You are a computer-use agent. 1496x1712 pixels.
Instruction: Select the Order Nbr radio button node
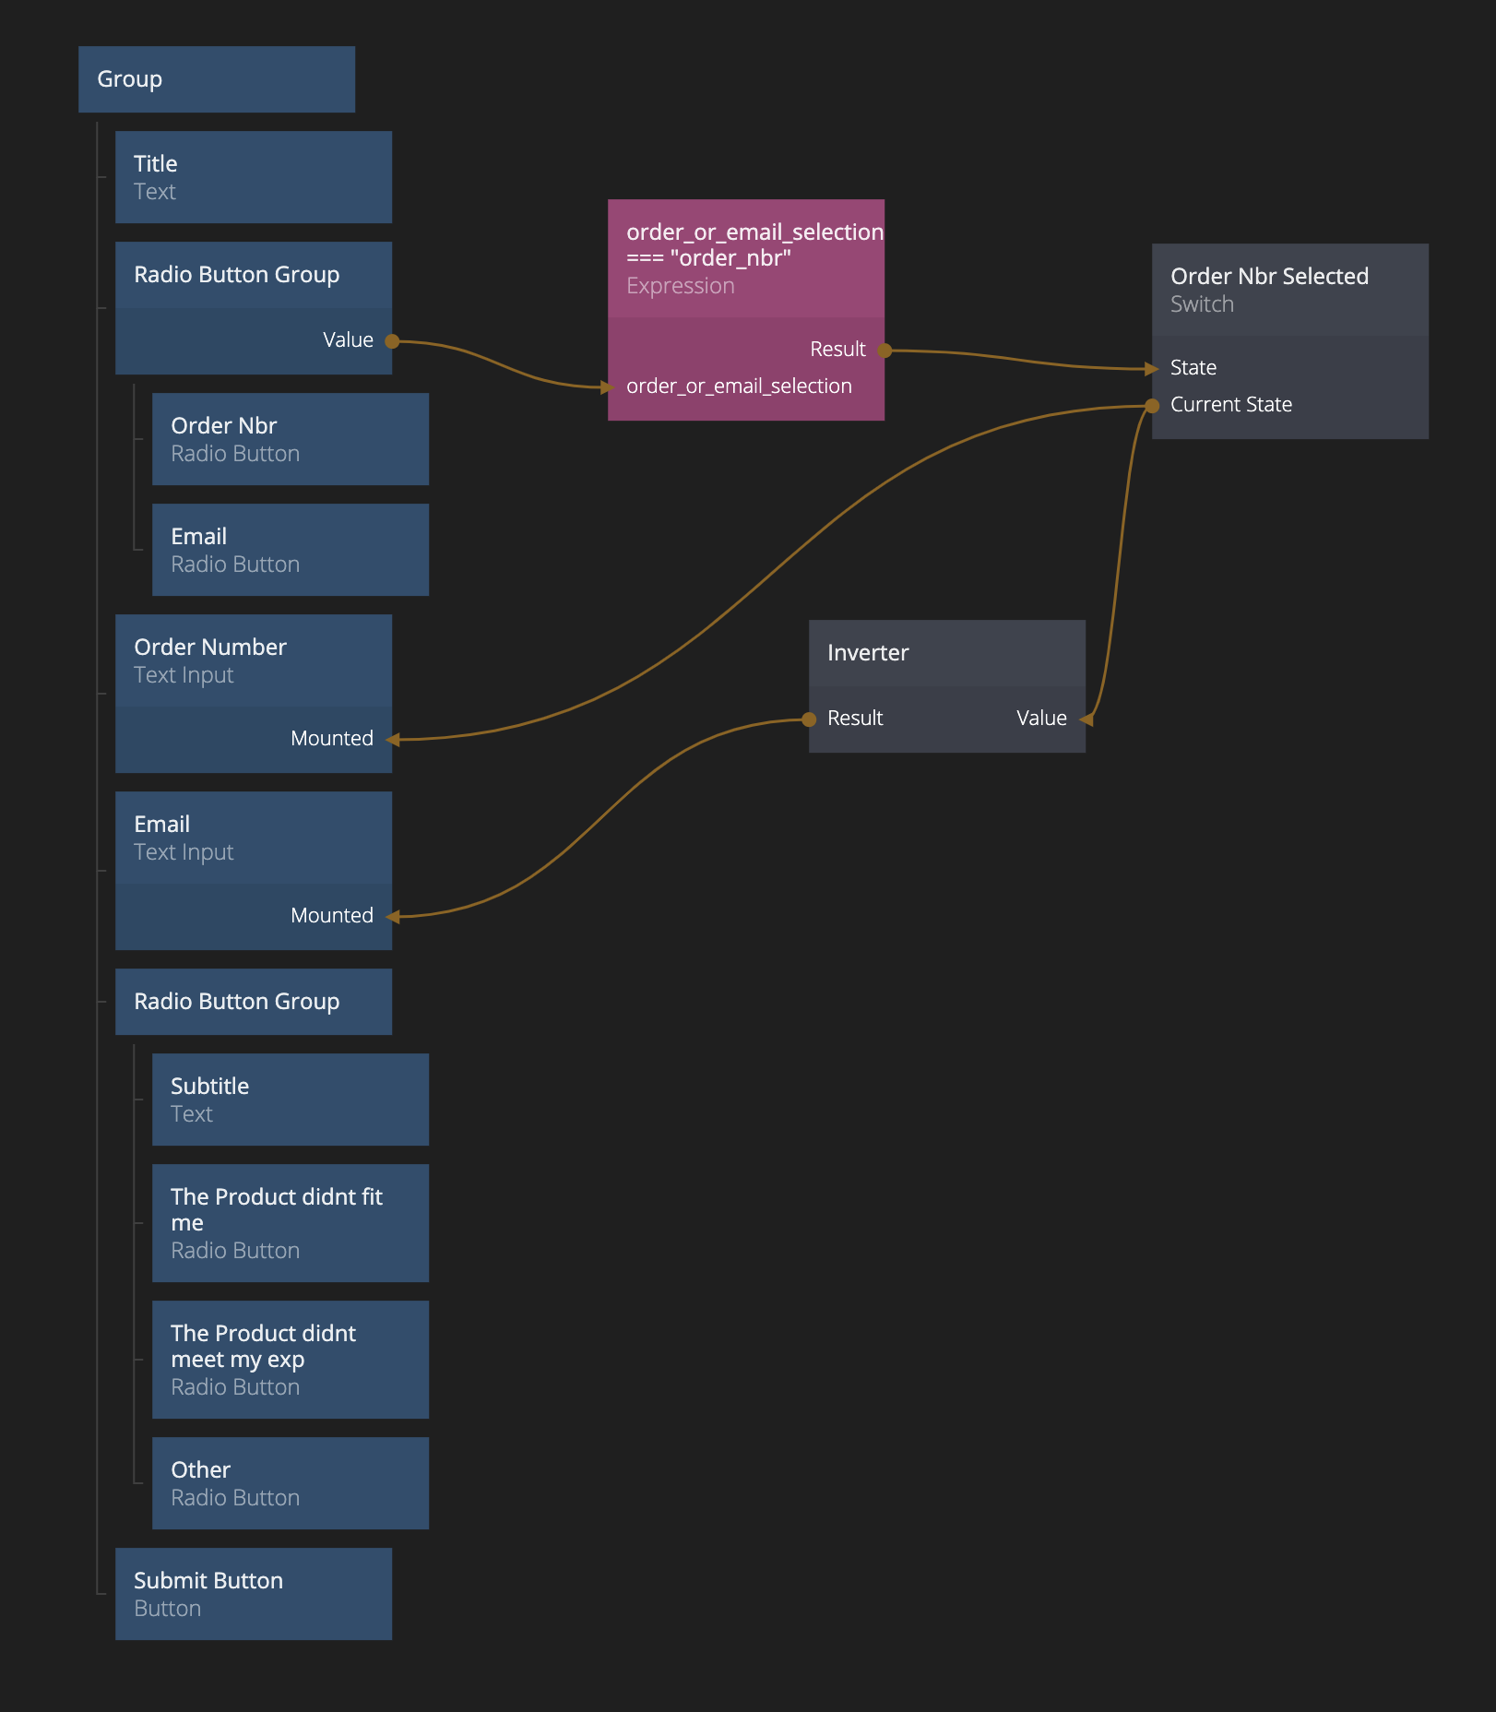click(x=290, y=439)
